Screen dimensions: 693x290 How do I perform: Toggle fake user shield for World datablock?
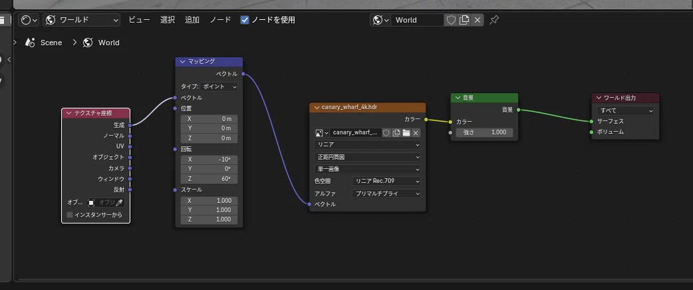pyautogui.click(x=451, y=20)
